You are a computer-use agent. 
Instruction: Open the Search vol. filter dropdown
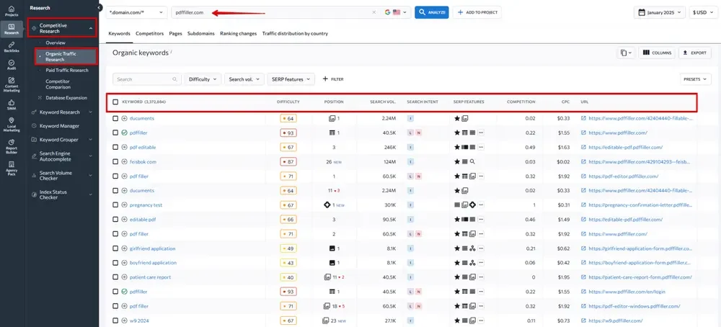244,79
